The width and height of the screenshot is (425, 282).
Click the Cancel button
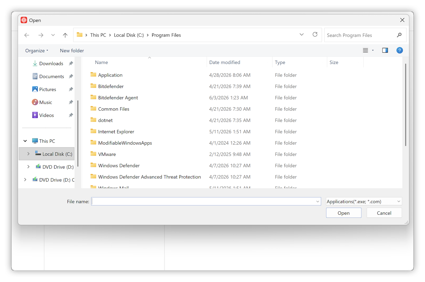click(x=384, y=213)
